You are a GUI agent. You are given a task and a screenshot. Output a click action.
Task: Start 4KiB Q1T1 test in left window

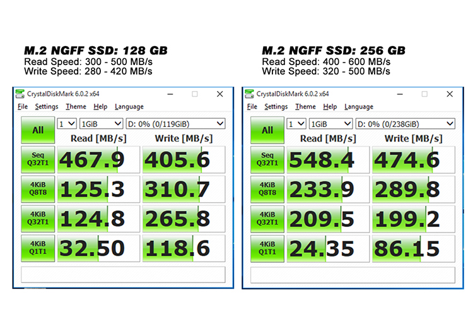(38, 248)
